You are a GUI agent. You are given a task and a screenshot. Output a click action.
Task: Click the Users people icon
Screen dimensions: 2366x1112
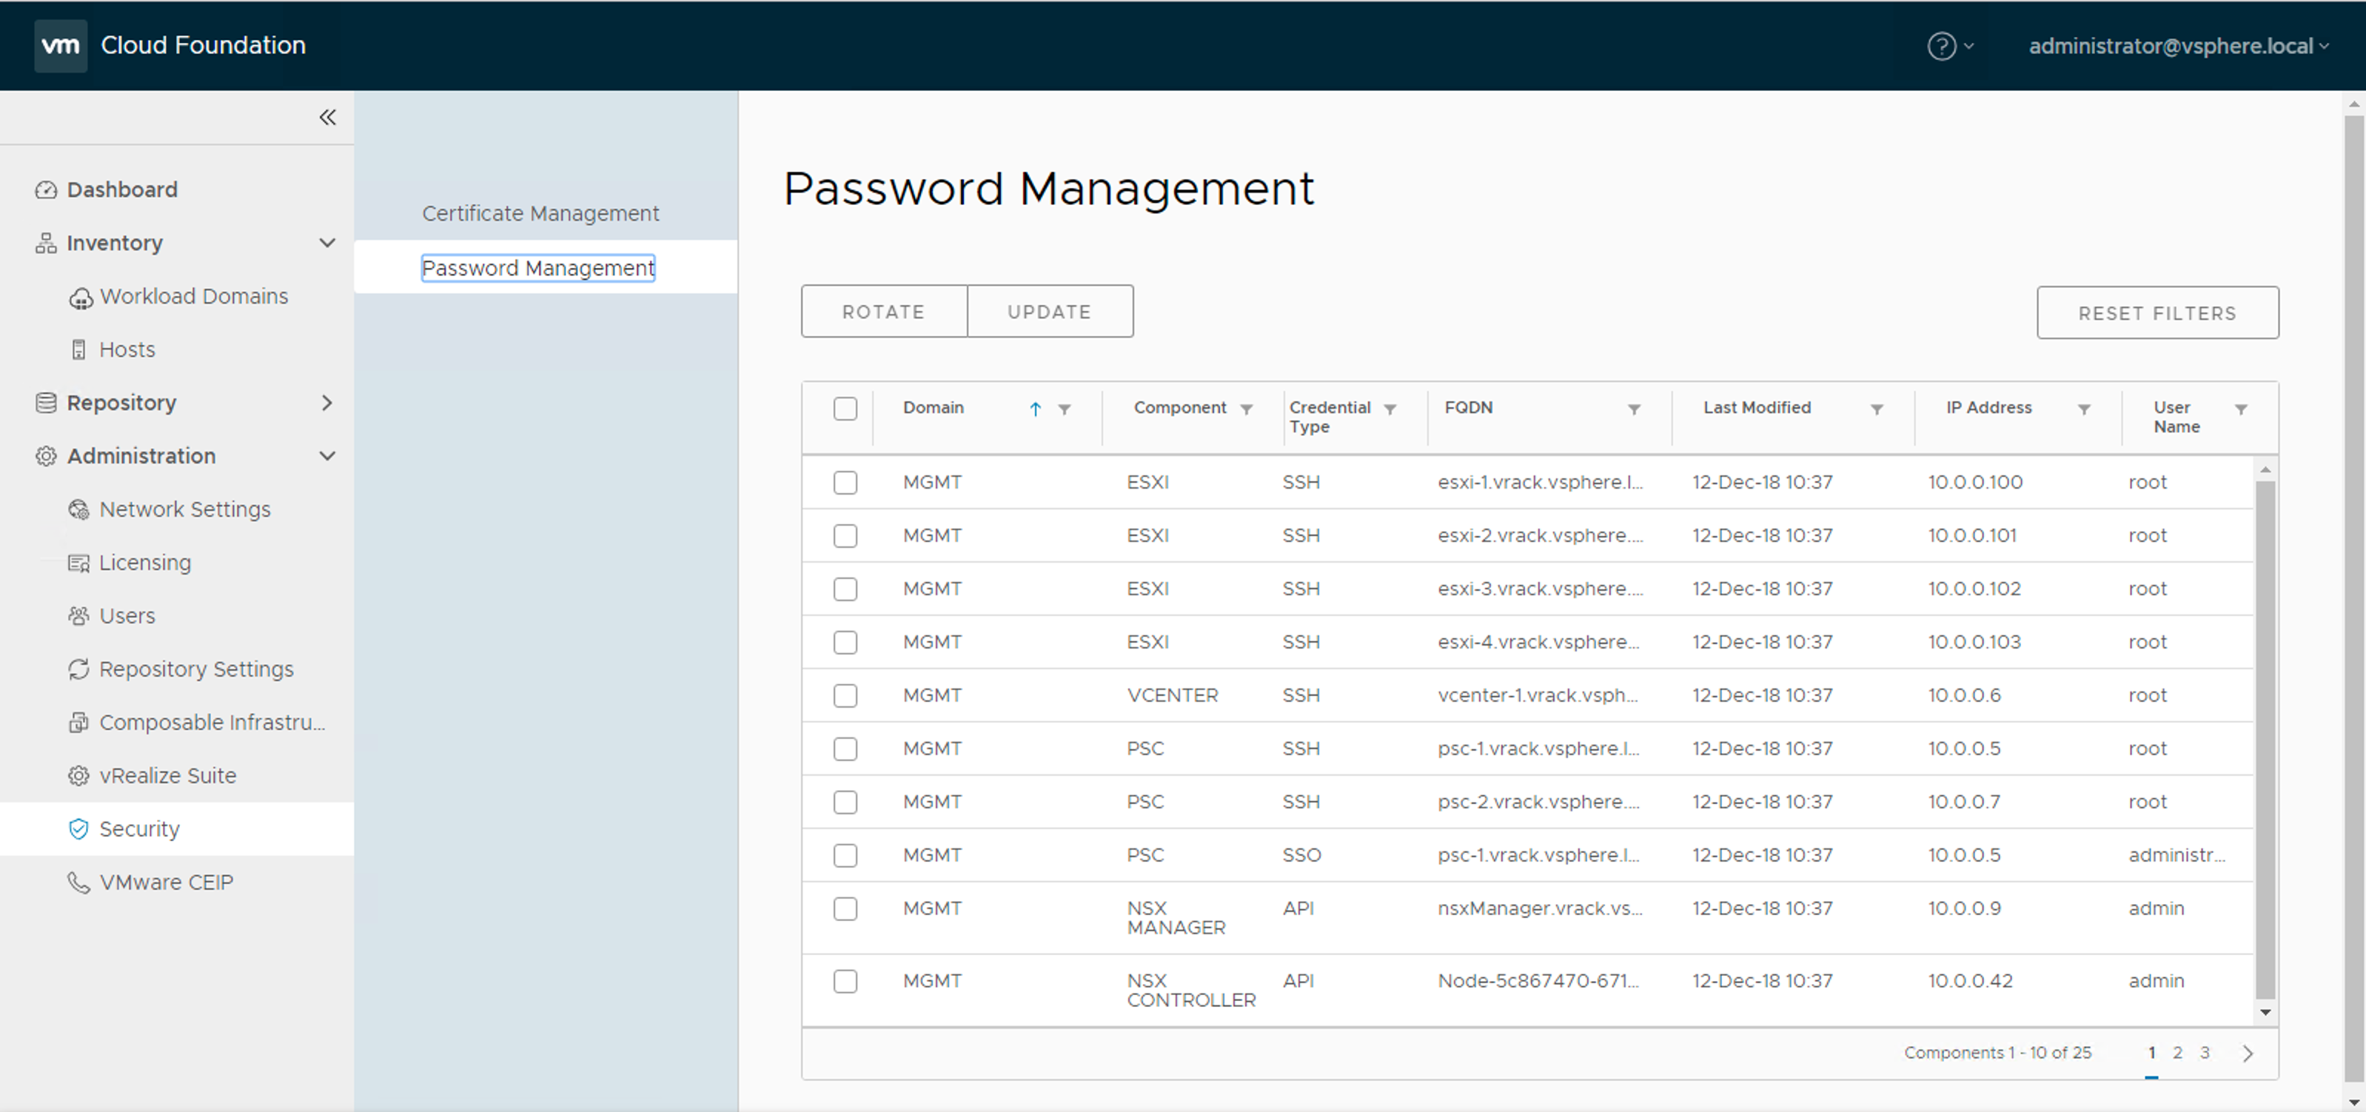[79, 616]
